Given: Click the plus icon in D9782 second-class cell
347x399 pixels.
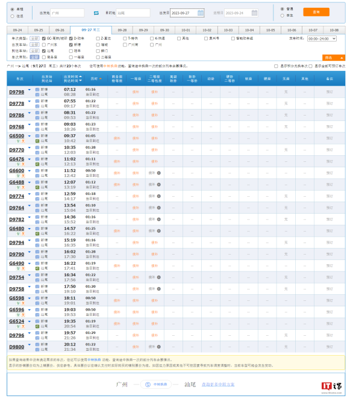Looking at the screenshot, I should [158, 219].
